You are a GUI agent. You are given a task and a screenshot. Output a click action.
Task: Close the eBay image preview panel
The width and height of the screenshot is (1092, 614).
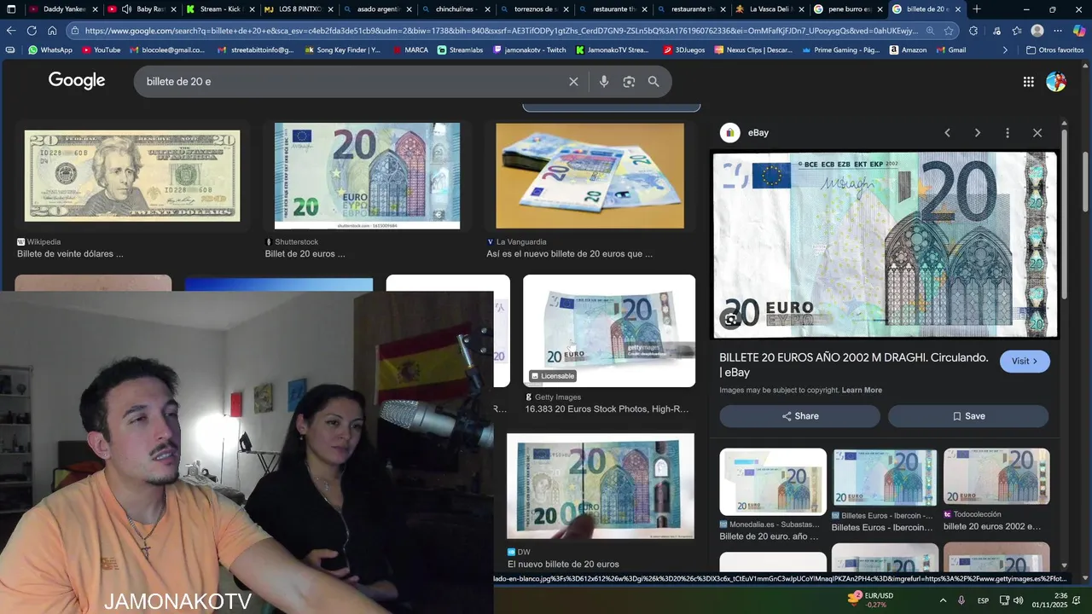pos(1037,133)
